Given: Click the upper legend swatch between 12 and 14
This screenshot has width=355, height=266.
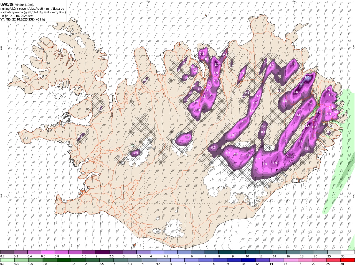Looking at the screenshot, I should 266,252.
